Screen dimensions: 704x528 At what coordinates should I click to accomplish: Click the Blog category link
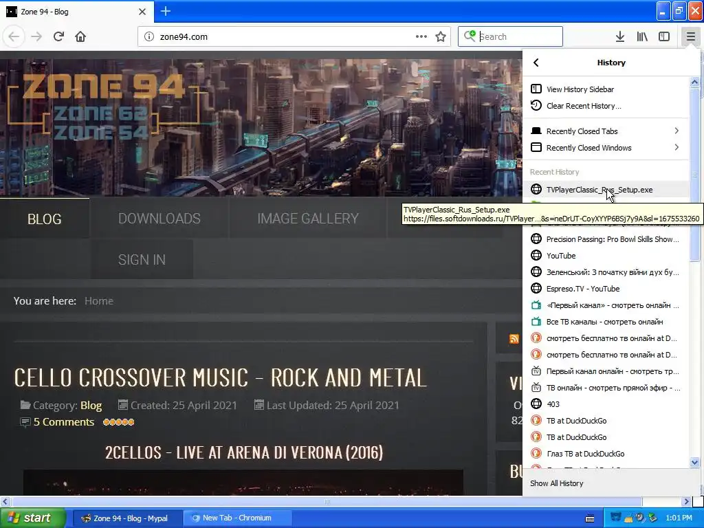coord(91,406)
